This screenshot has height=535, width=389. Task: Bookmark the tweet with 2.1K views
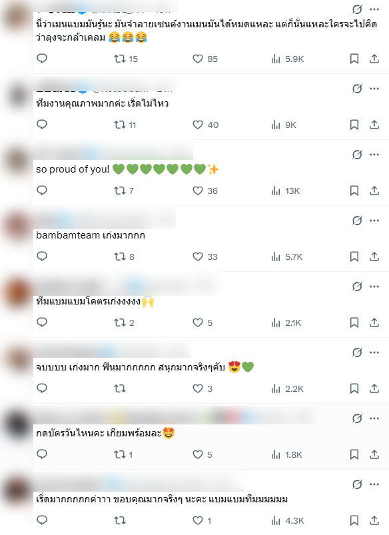coord(354,322)
